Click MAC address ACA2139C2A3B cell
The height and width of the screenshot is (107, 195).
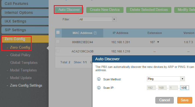[x=82, y=51]
